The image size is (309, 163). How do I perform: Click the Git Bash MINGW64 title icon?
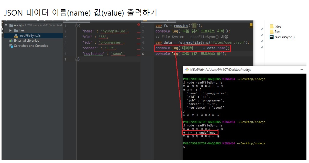pos(187,69)
